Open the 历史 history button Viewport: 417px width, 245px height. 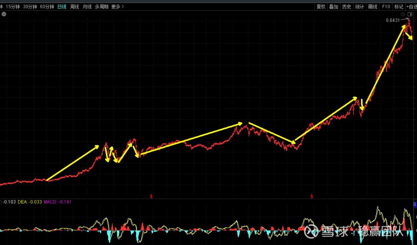pos(347,7)
